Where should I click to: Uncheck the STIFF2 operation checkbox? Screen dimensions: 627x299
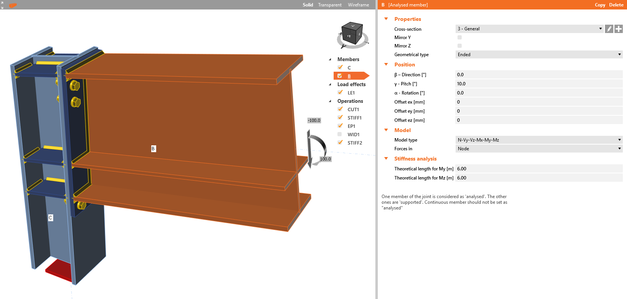[x=340, y=143]
